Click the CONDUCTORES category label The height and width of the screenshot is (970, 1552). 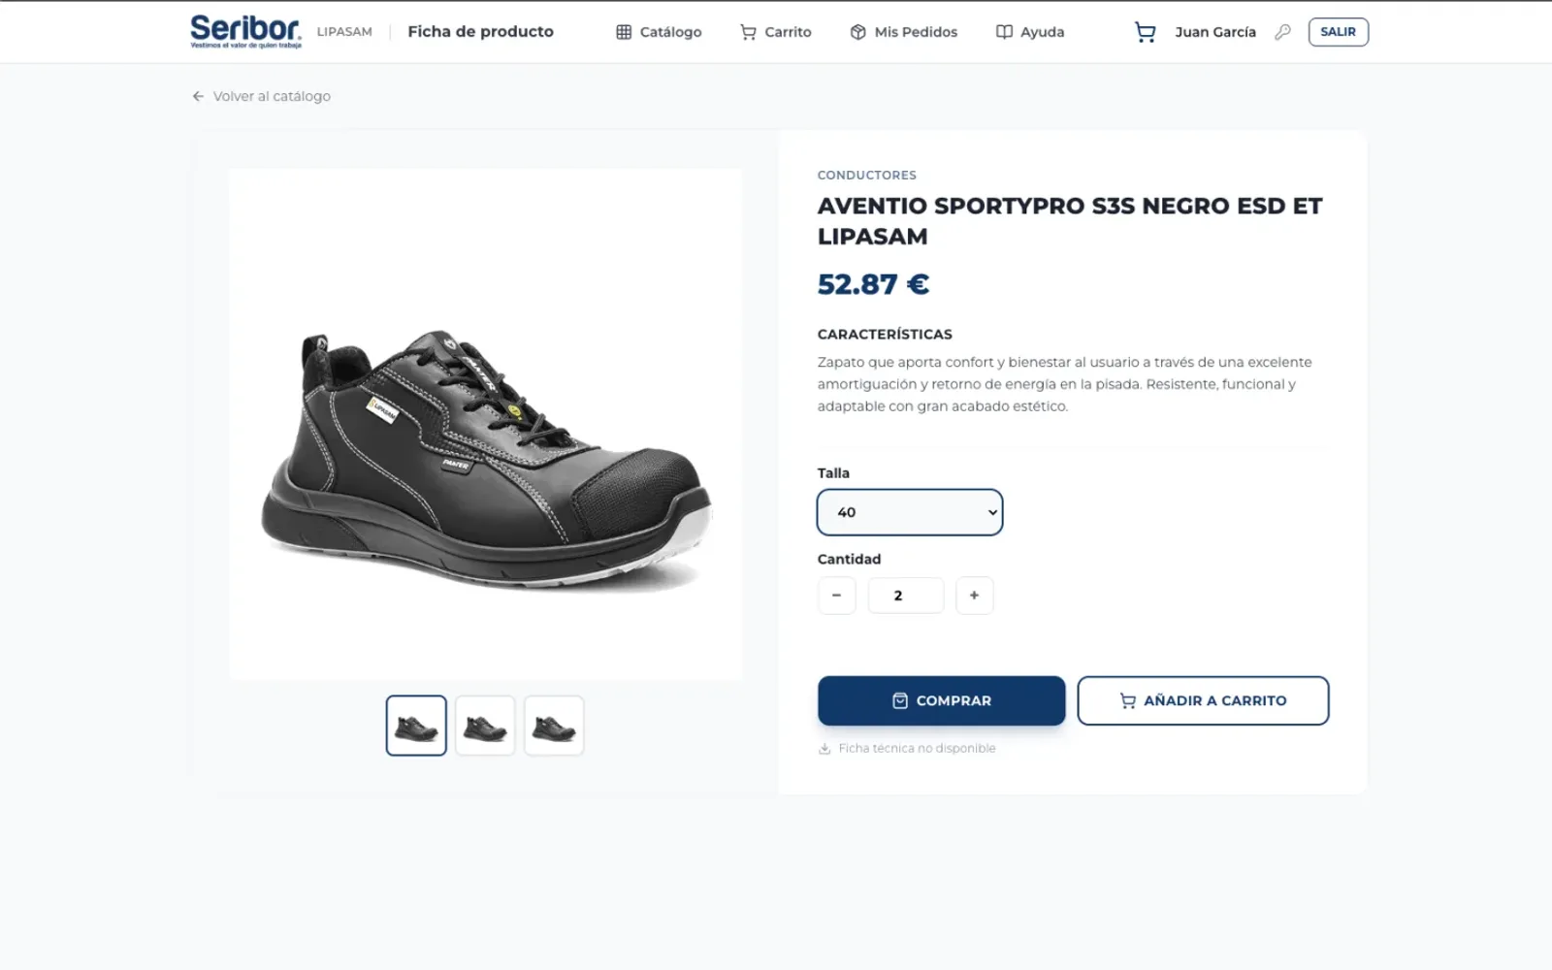(x=866, y=175)
